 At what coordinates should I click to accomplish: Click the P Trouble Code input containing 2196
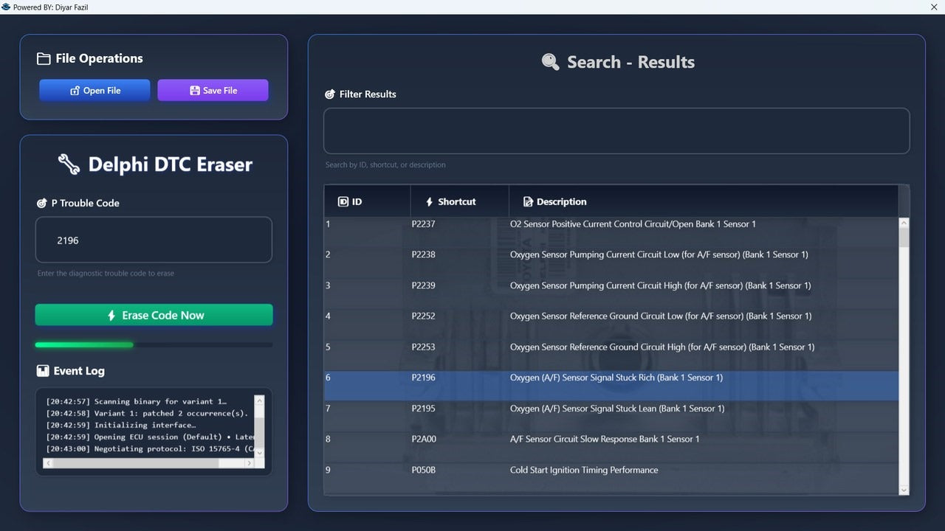coord(154,240)
